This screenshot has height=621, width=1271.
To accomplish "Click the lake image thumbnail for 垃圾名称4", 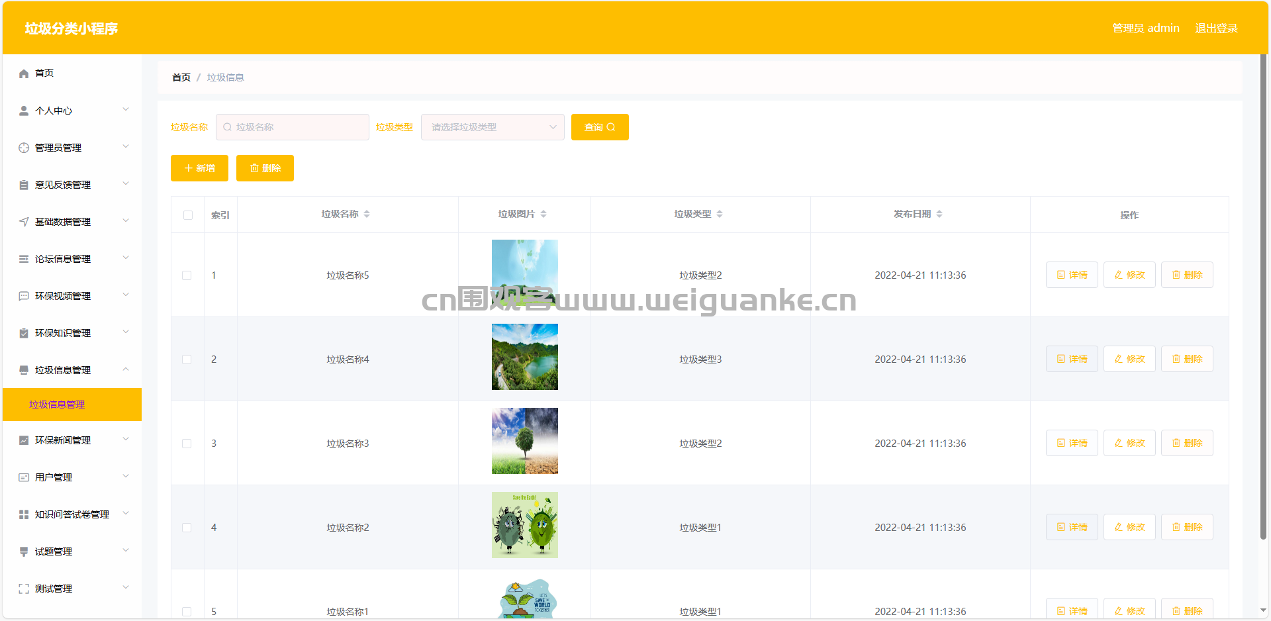I will click(525, 357).
